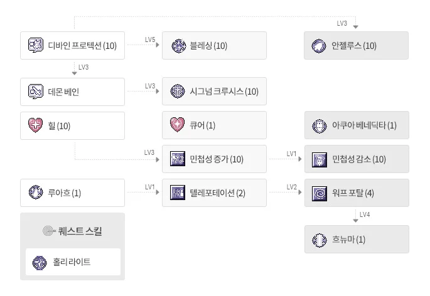Click the 워프 포탈 swirl icon
The width and height of the screenshot is (430, 296).
320,194
